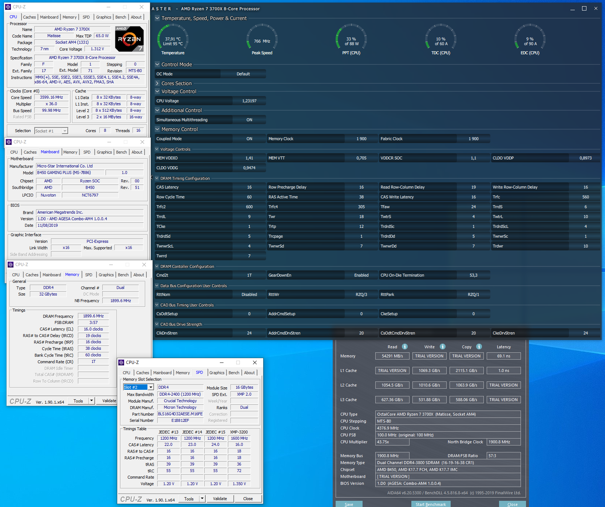
Task: Open the Socket #1 selection dropdown
Action: click(x=65, y=131)
